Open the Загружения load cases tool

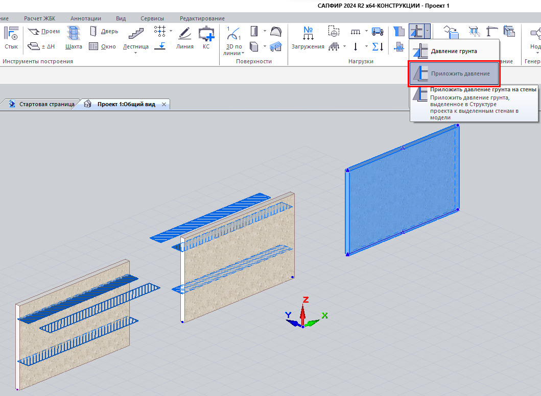point(308,38)
